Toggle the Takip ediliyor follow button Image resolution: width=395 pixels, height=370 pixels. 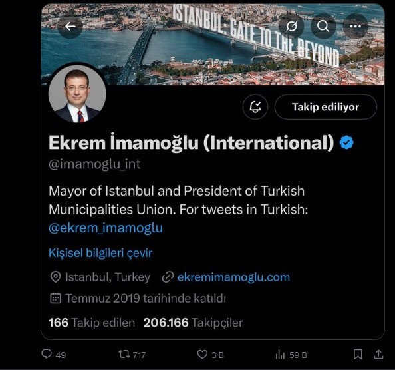[x=325, y=107]
